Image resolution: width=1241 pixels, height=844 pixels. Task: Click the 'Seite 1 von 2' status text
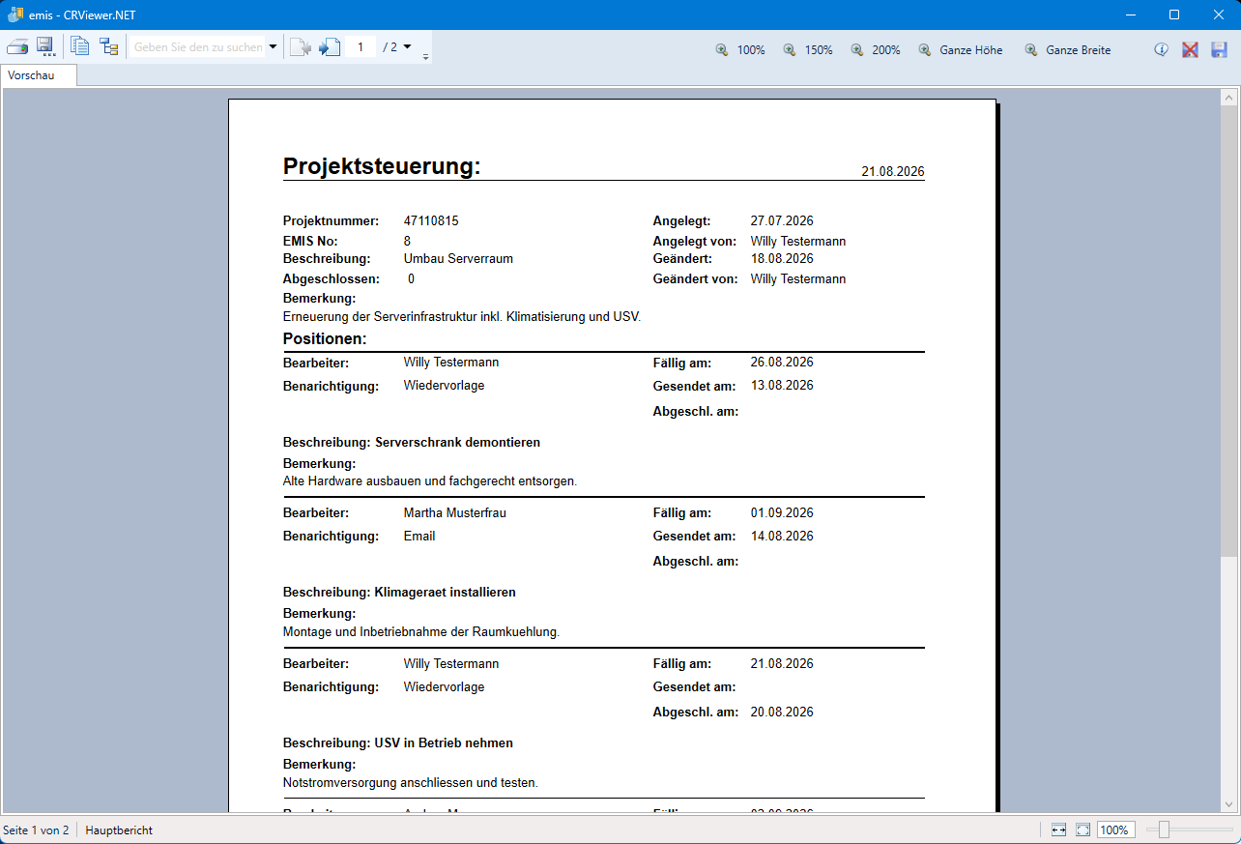[x=36, y=829]
